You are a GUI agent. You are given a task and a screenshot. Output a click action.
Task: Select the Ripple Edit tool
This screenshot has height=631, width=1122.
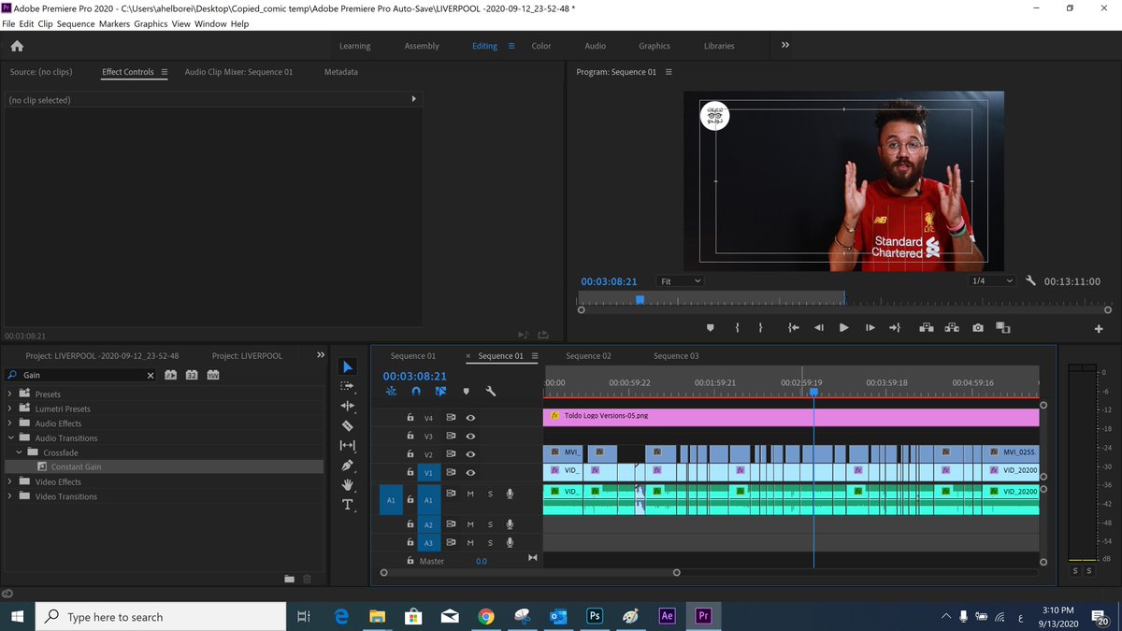click(x=348, y=406)
